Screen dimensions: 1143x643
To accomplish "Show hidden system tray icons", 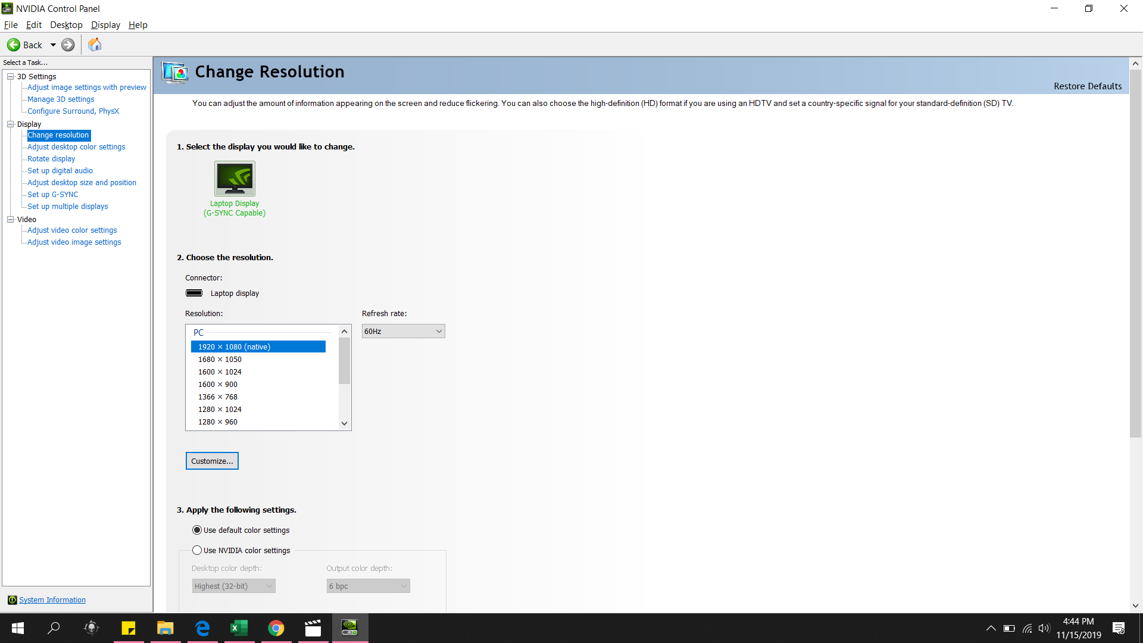I will tap(991, 628).
